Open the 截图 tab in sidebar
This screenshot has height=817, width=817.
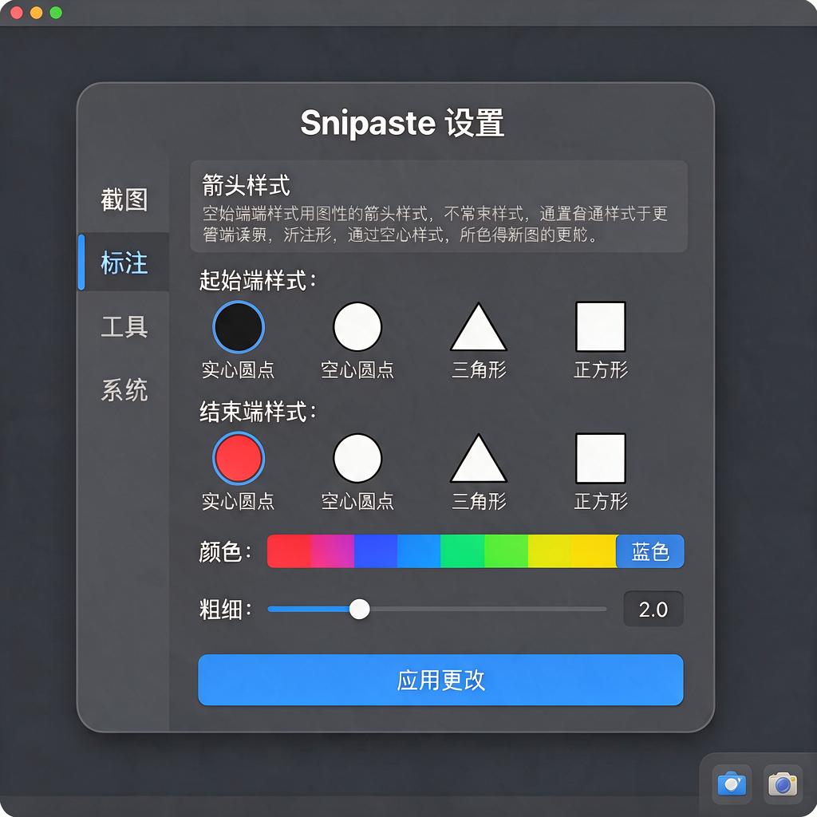(124, 200)
